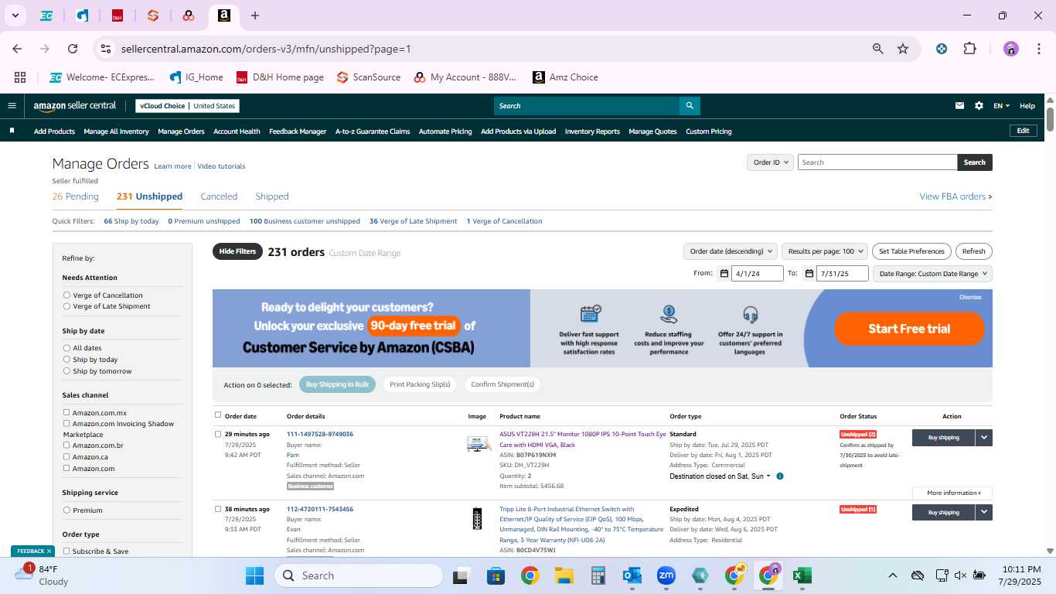Open Manage All Inventory menu item
This screenshot has width=1056, height=594.
[116, 131]
